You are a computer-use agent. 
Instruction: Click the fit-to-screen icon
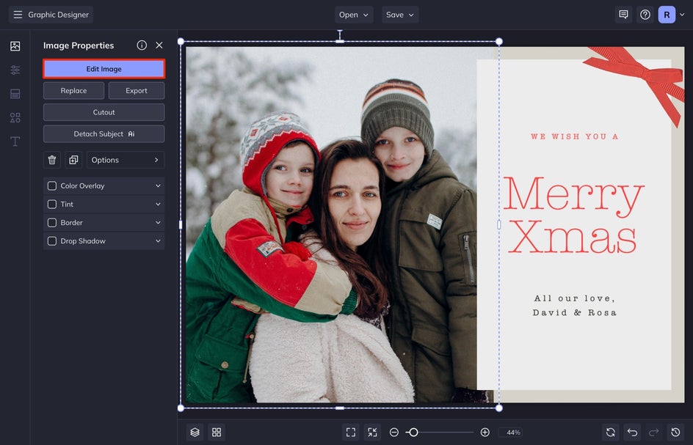(351, 433)
